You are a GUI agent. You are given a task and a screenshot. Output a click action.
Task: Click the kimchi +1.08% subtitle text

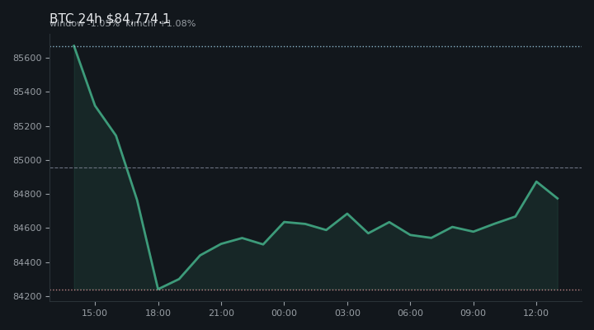point(161,23)
